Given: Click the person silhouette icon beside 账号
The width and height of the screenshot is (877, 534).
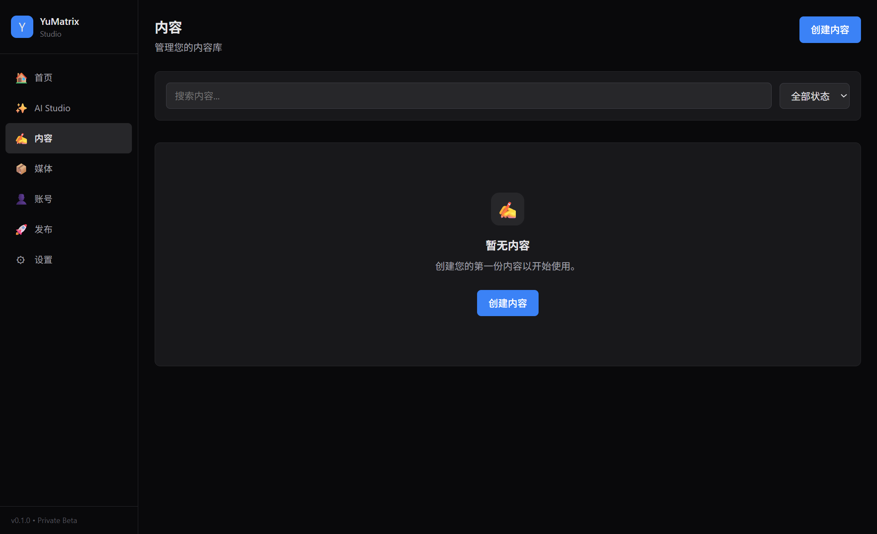Looking at the screenshot, I should pos(21,199).
